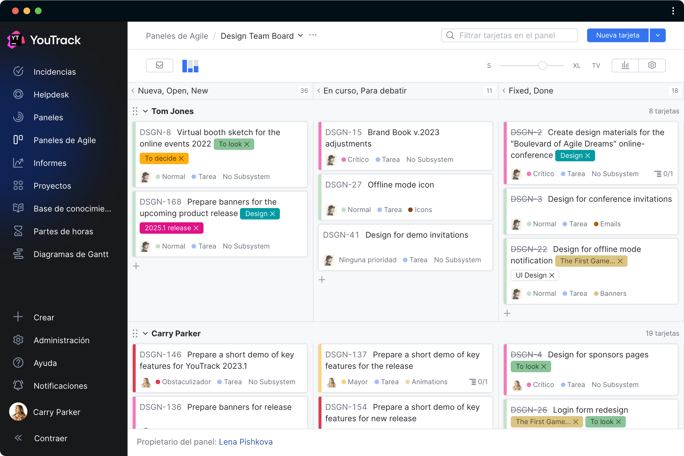Open Diagramas de Gantt view

[72, 253]
